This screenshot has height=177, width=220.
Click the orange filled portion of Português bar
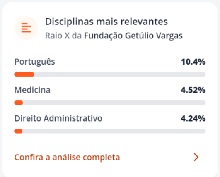24,74
